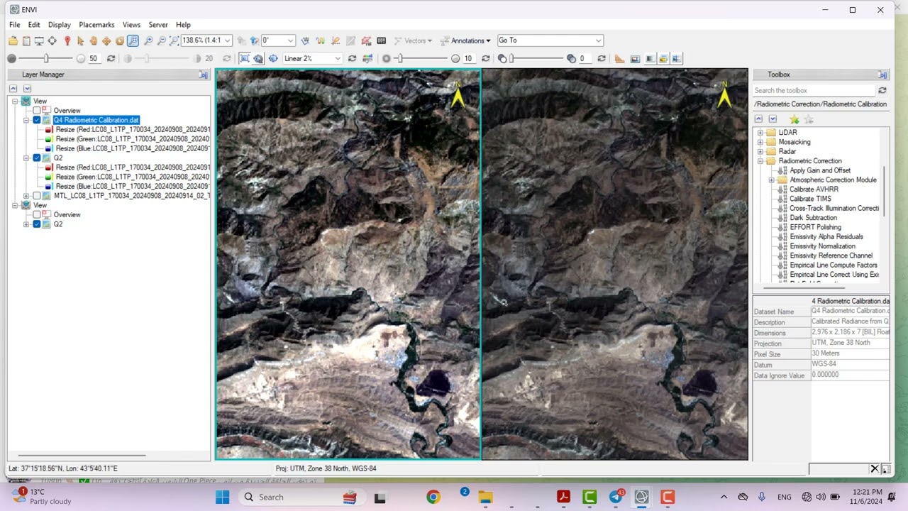Image resolution: width=908 pixels, height=511 pixels.
Task: Activate the hand Pan tool
Action: click(93, 41)
